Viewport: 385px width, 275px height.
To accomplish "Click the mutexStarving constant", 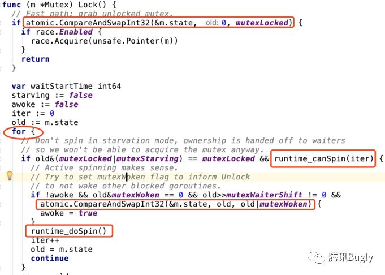I will [x=148, y=158].
